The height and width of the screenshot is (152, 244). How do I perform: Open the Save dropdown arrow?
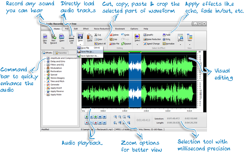point(80,44)
